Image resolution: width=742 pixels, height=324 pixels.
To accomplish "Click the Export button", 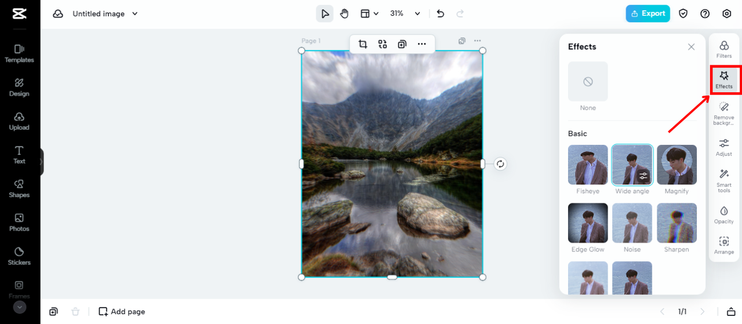I will click(648, 13).
